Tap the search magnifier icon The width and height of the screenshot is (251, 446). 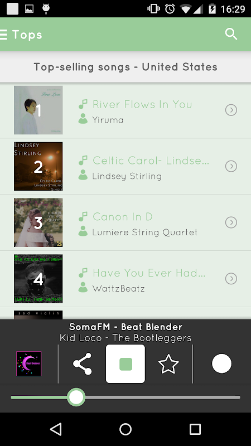click(231, 34)
